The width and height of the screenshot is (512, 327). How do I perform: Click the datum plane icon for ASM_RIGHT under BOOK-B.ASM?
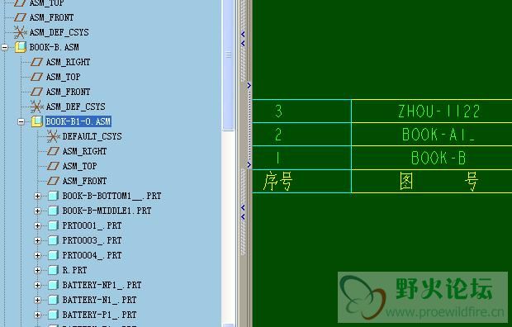click(36, 62)
